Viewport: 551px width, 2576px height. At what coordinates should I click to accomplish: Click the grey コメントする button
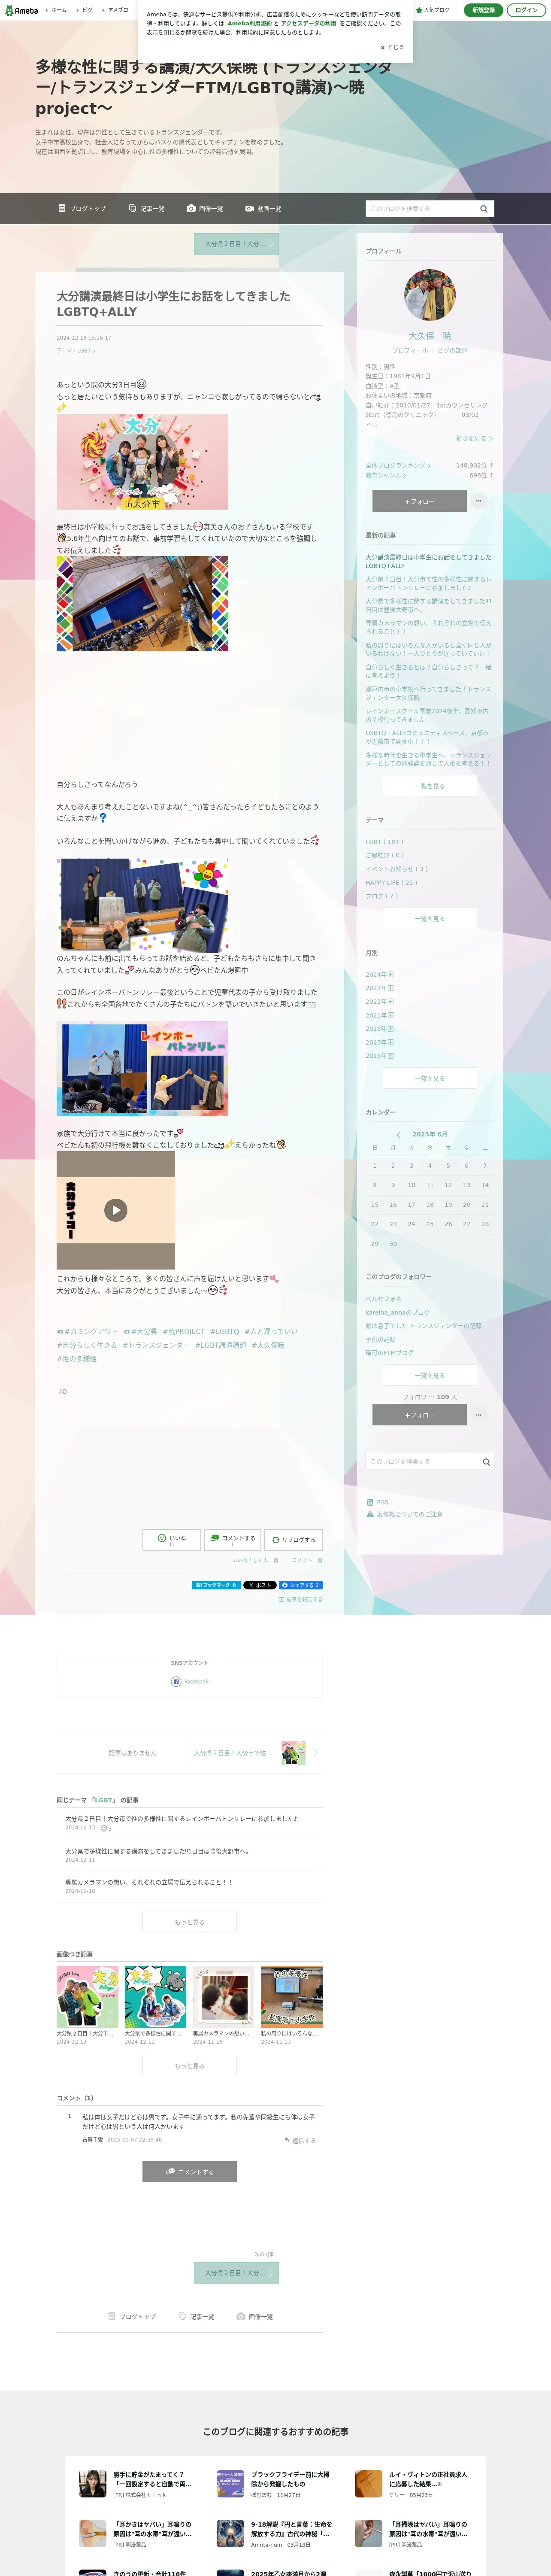tap(190, 2172)
